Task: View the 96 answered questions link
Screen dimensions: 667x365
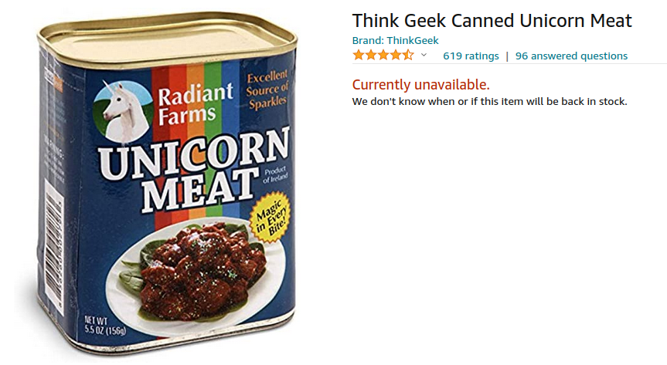Action: (571, 56)
